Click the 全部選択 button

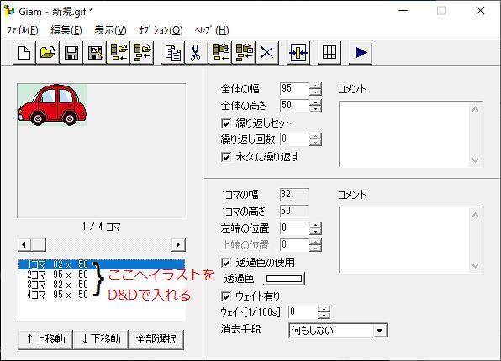click(x=156, y=339)
